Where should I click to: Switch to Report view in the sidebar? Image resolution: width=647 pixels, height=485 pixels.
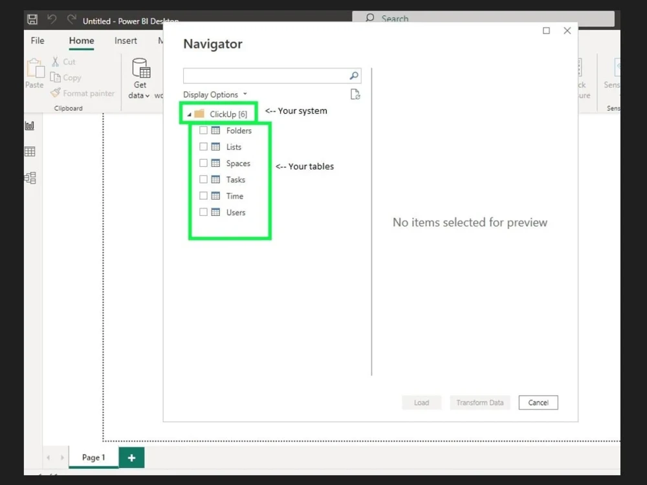click(29, 125)
